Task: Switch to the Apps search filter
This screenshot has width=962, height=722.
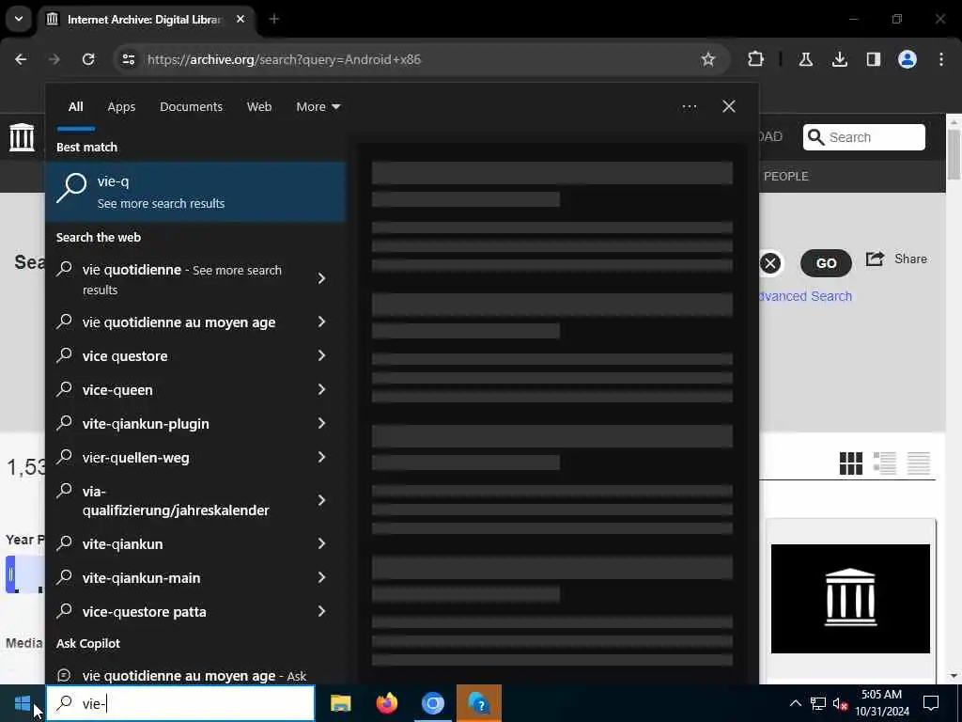Action: pyautogui.click(x=121, y=107)
